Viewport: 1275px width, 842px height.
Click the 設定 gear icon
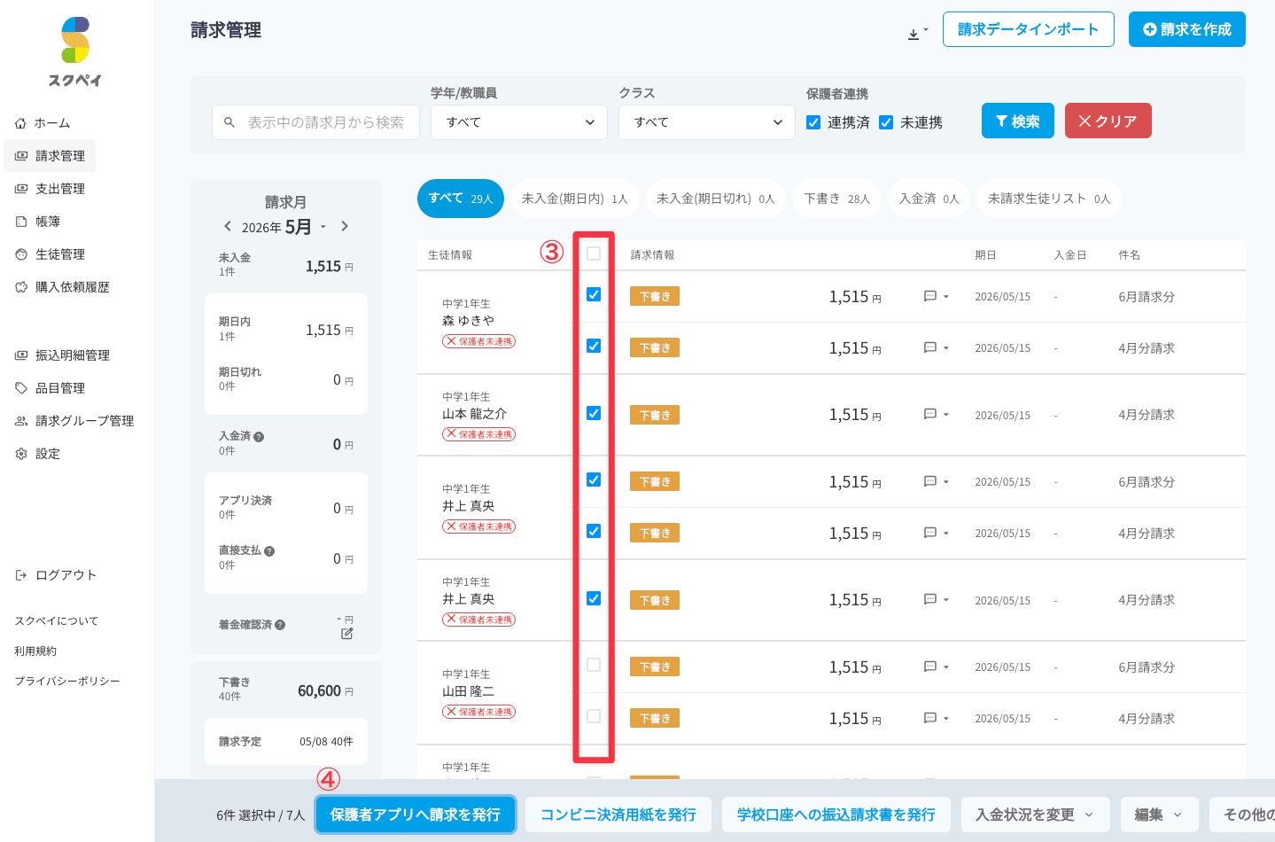(21, 454)
